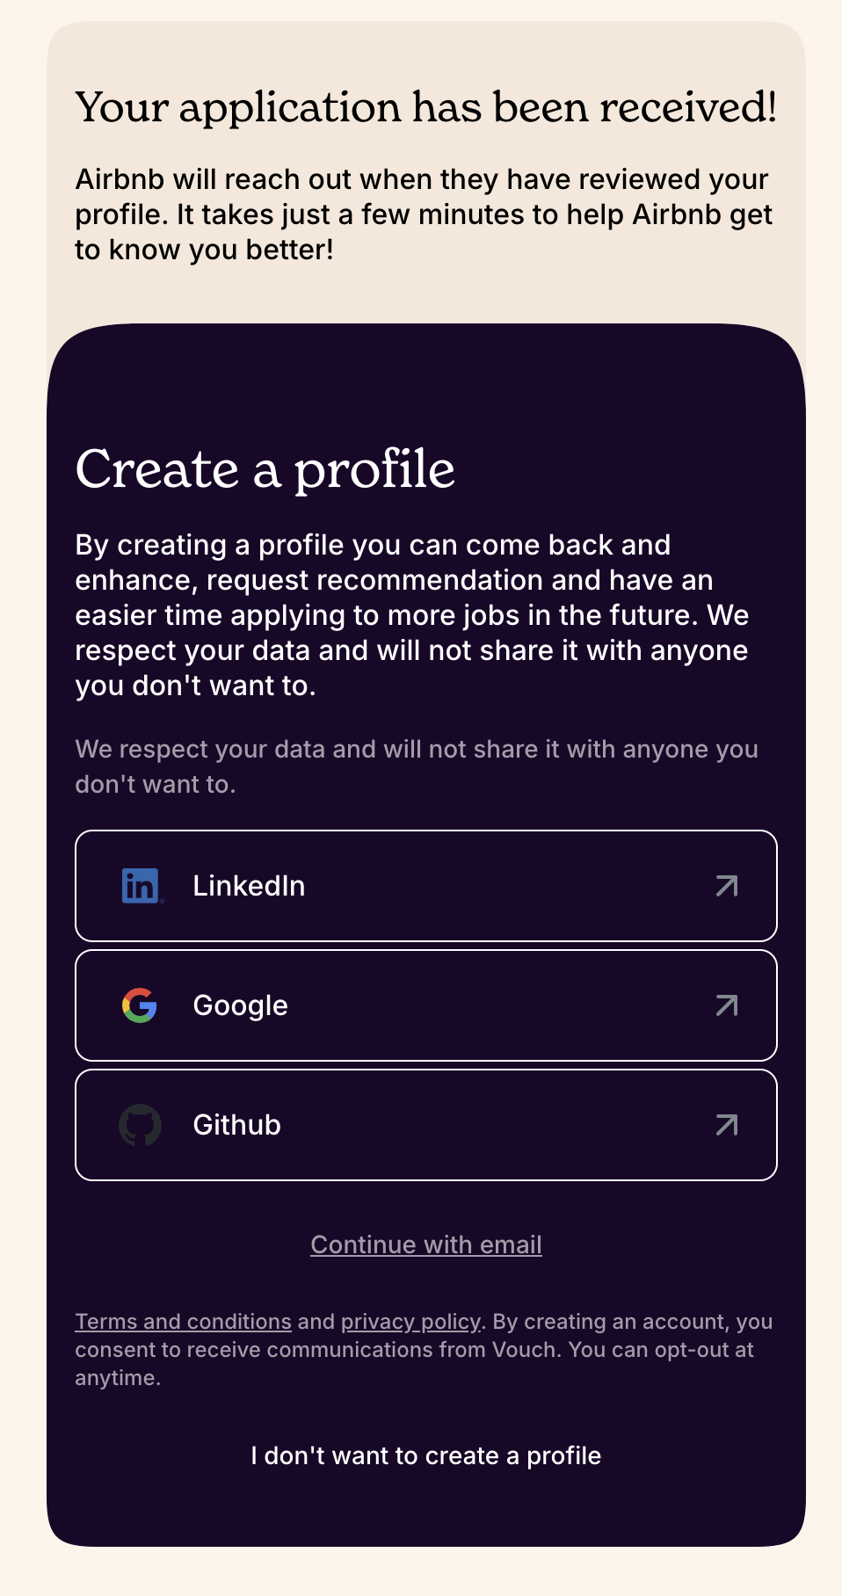The width and height of the screenshot is (842, 1596).
Task: Click the LinkedIn logo icon
Action: pyautogui.click(x=142, y=886)
